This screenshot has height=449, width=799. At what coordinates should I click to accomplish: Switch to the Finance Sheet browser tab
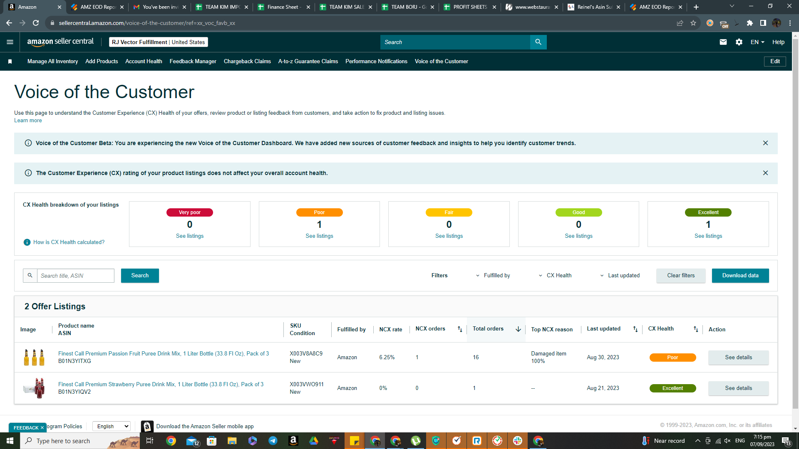[283, 7]
